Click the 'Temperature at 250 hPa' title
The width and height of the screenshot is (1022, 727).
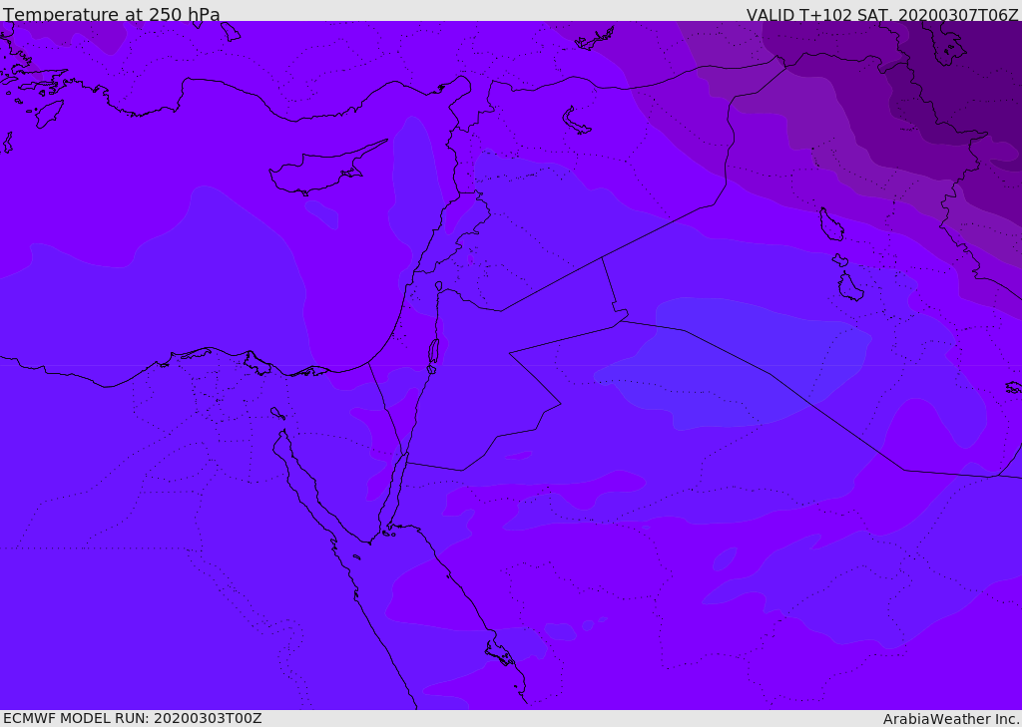click(x=112, y=14)
